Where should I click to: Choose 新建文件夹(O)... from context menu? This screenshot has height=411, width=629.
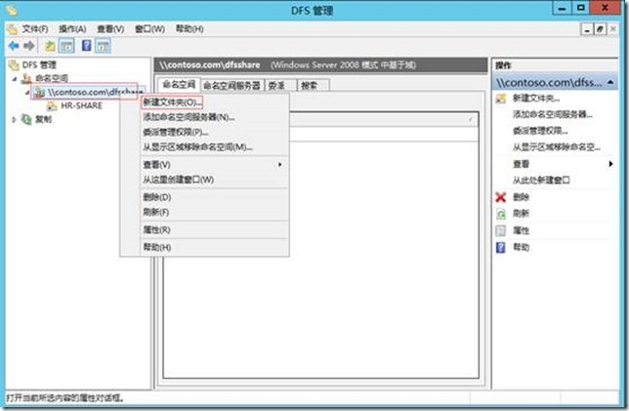[172, 103]
